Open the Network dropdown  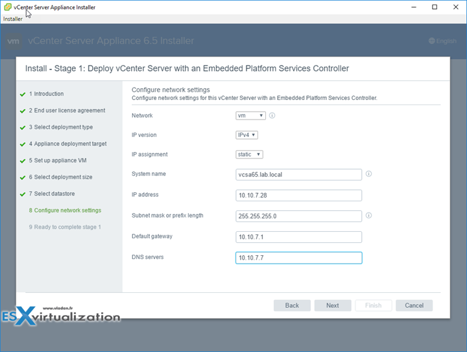point(250,116)
